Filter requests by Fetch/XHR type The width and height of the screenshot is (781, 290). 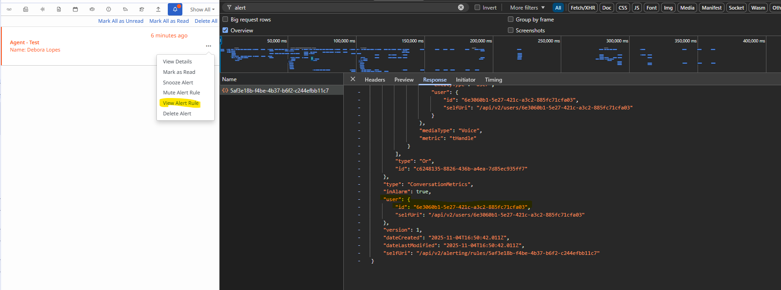tap(583, 8)
